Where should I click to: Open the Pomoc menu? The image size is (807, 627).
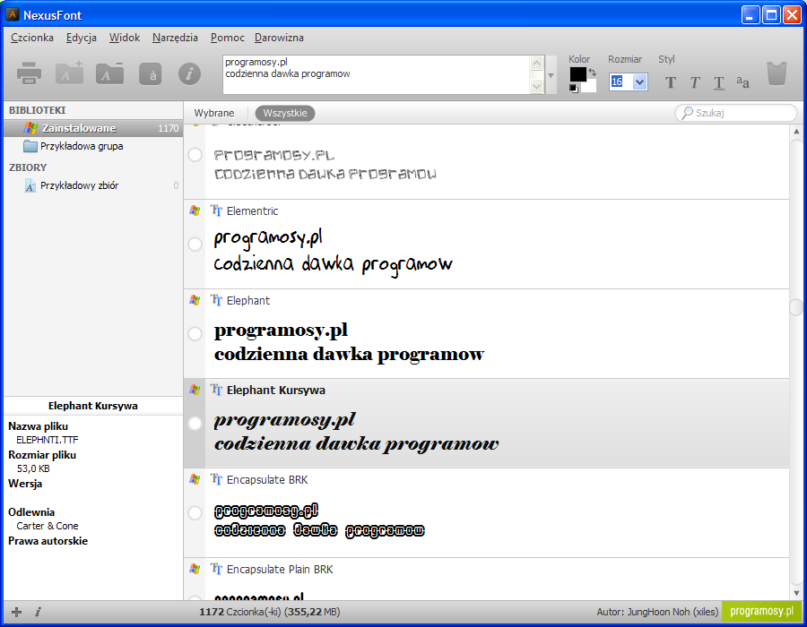point(228,38)
